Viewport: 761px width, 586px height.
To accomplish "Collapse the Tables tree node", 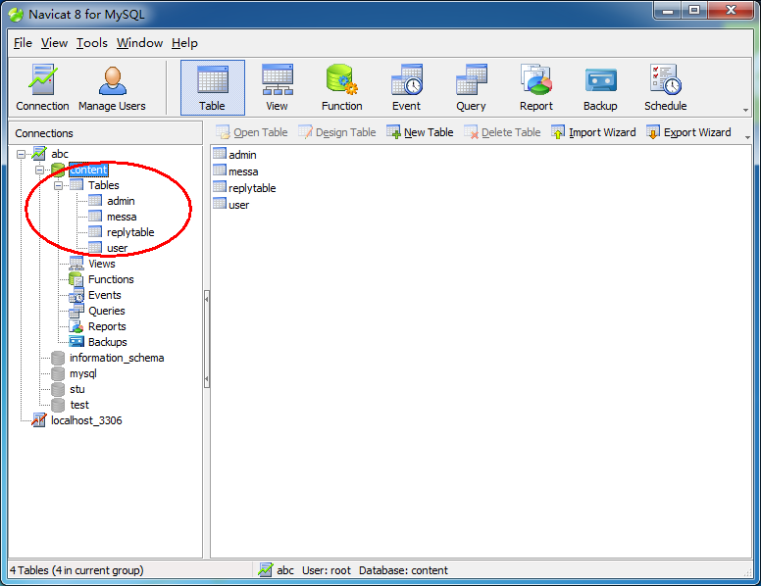I will click(x=59, y=185).
